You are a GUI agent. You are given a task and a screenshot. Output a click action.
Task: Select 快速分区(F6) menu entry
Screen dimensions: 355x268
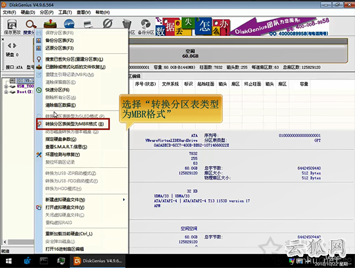pyautogui.click(x=58, y=90)
